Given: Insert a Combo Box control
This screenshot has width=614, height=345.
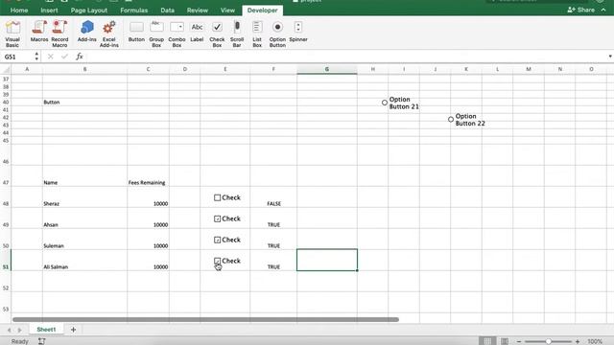Looking at the screenshot, I should (x=177, y=34).
